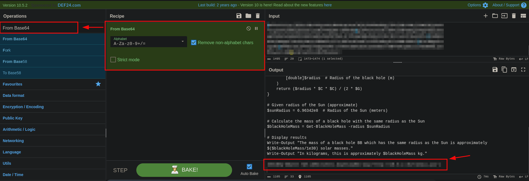Click the operations search field
The image size is (529, 181).
pos(39,28)
